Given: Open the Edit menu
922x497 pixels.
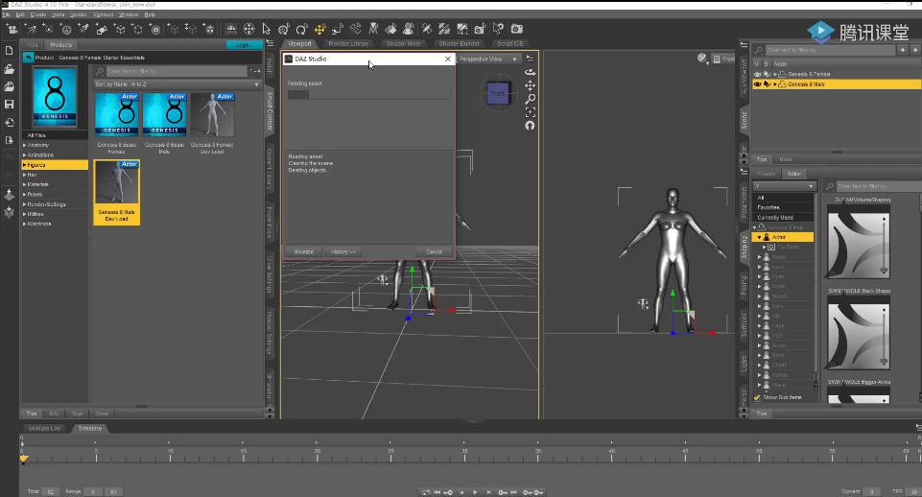Looking at the screenshot, I should (20, 14).
